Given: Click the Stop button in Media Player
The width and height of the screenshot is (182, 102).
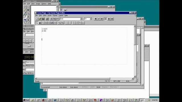Looking at the screenshot, I should tap(27, 41).
